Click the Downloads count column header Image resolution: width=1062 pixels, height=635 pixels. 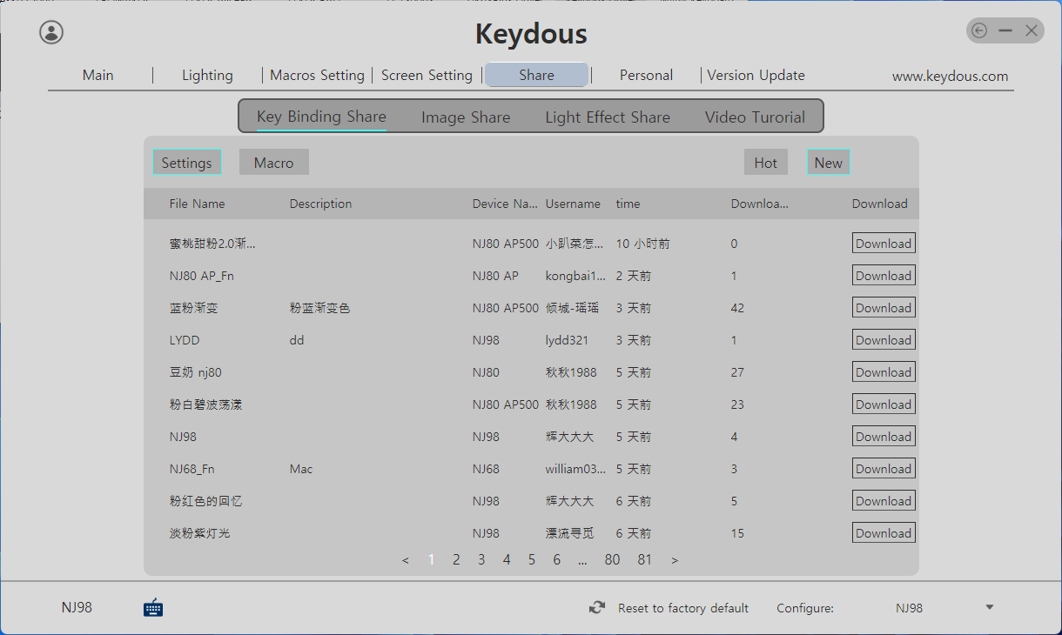(x=759, y=204)
